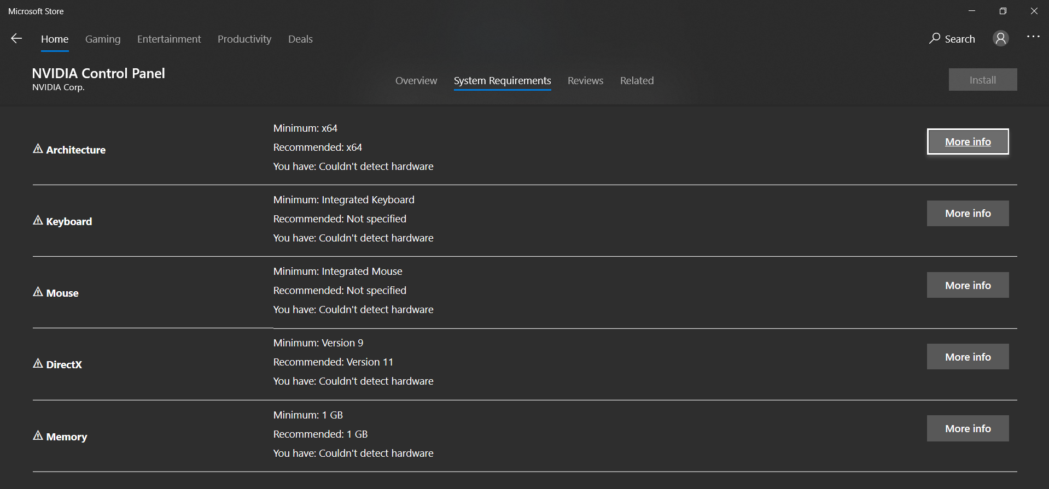This screenshot has width=1049, height=489.
Task: Click the warning icon next to DirectX
Action: pos(38,363)
